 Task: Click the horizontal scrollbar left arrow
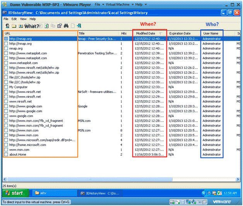coord(5,179)
